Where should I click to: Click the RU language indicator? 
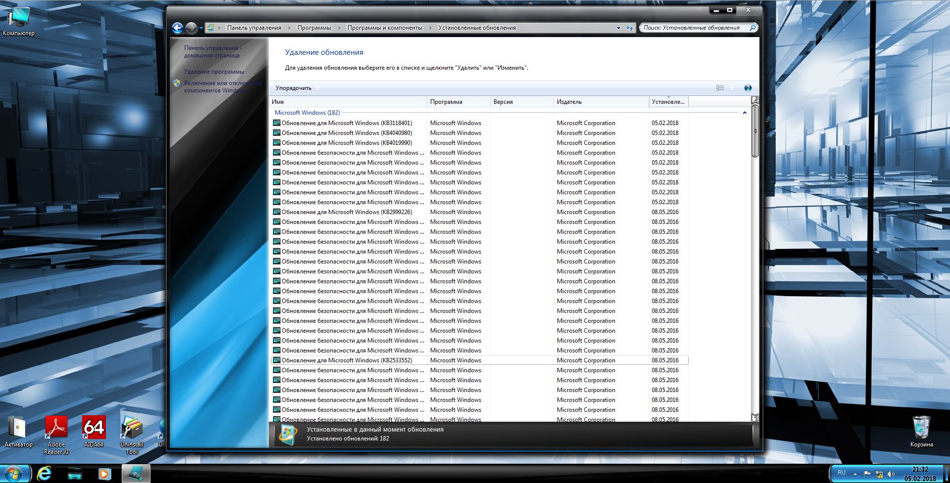pos(841,473)
